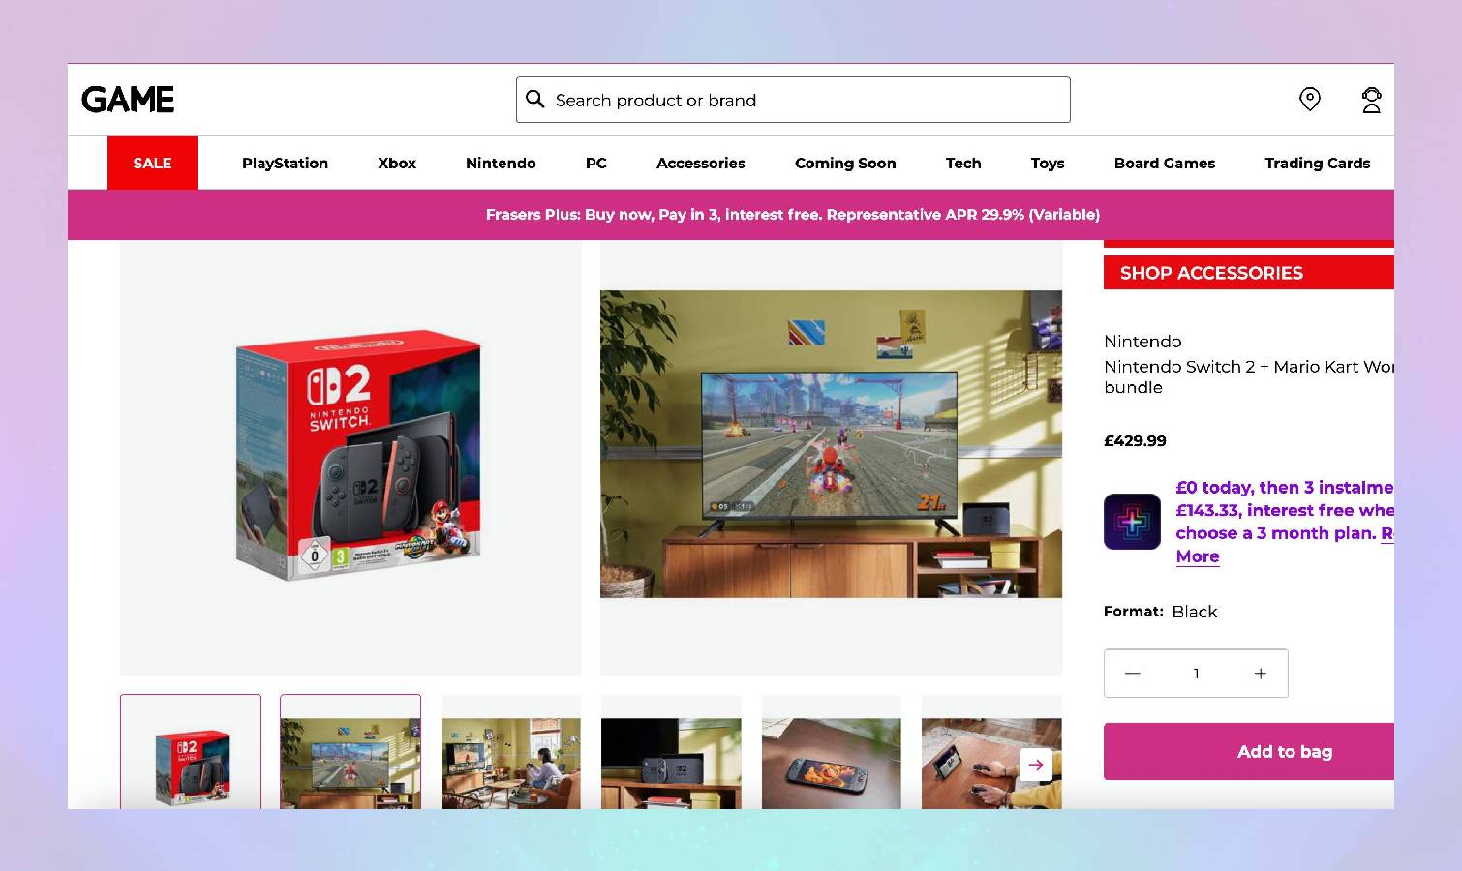
Task: Open the PlayStation menu
Action: click(x=285, y=163)
